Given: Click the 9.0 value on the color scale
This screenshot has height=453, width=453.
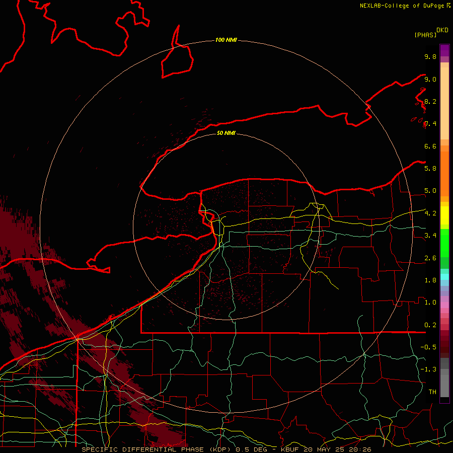Looking at the screenshot, I should tap(430, 79).
